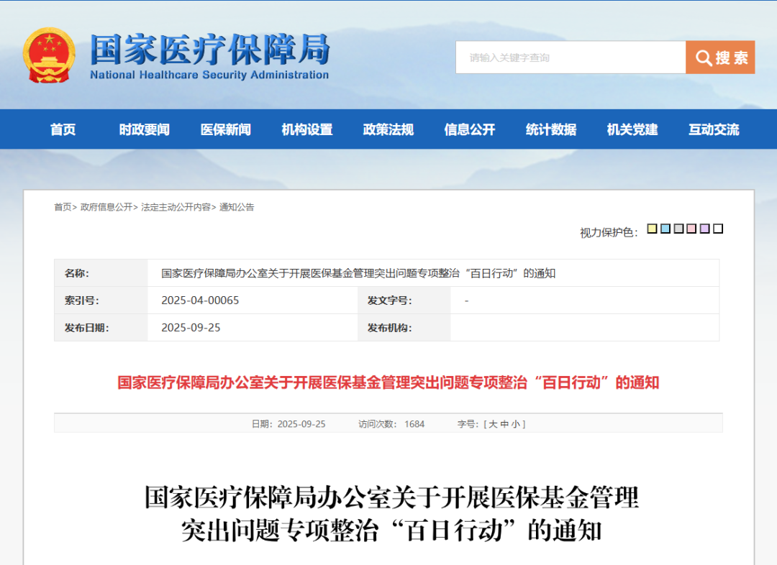Navigate to the 统计数据 menu

(x=551, y=129)
